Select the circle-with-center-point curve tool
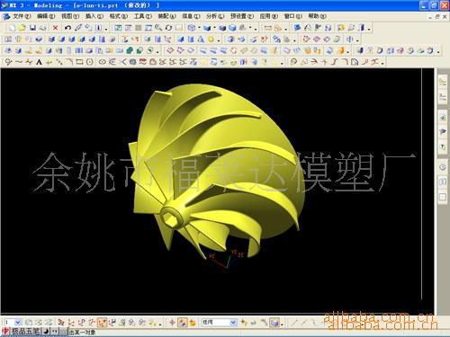This screenshot has width=450, height=337. 89,62
